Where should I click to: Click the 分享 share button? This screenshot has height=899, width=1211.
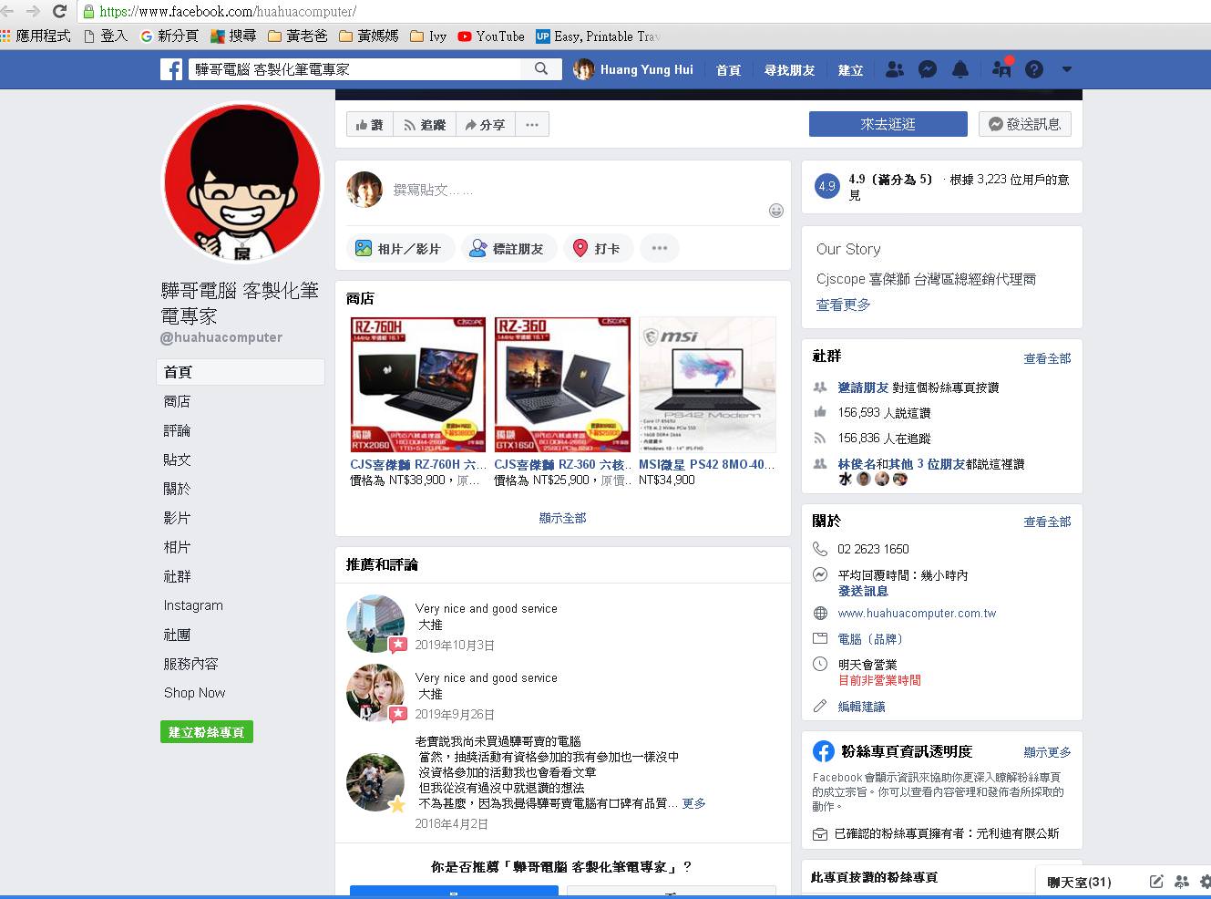(486, 125)
